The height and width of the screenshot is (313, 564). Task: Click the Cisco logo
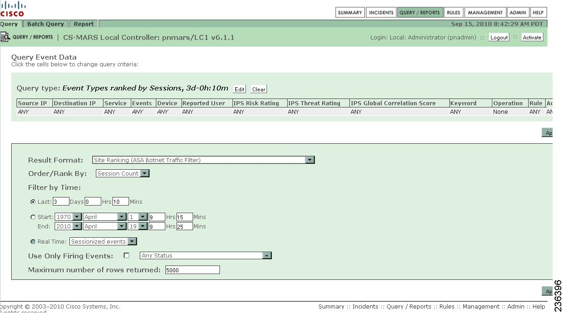click(x=13, y=9)
